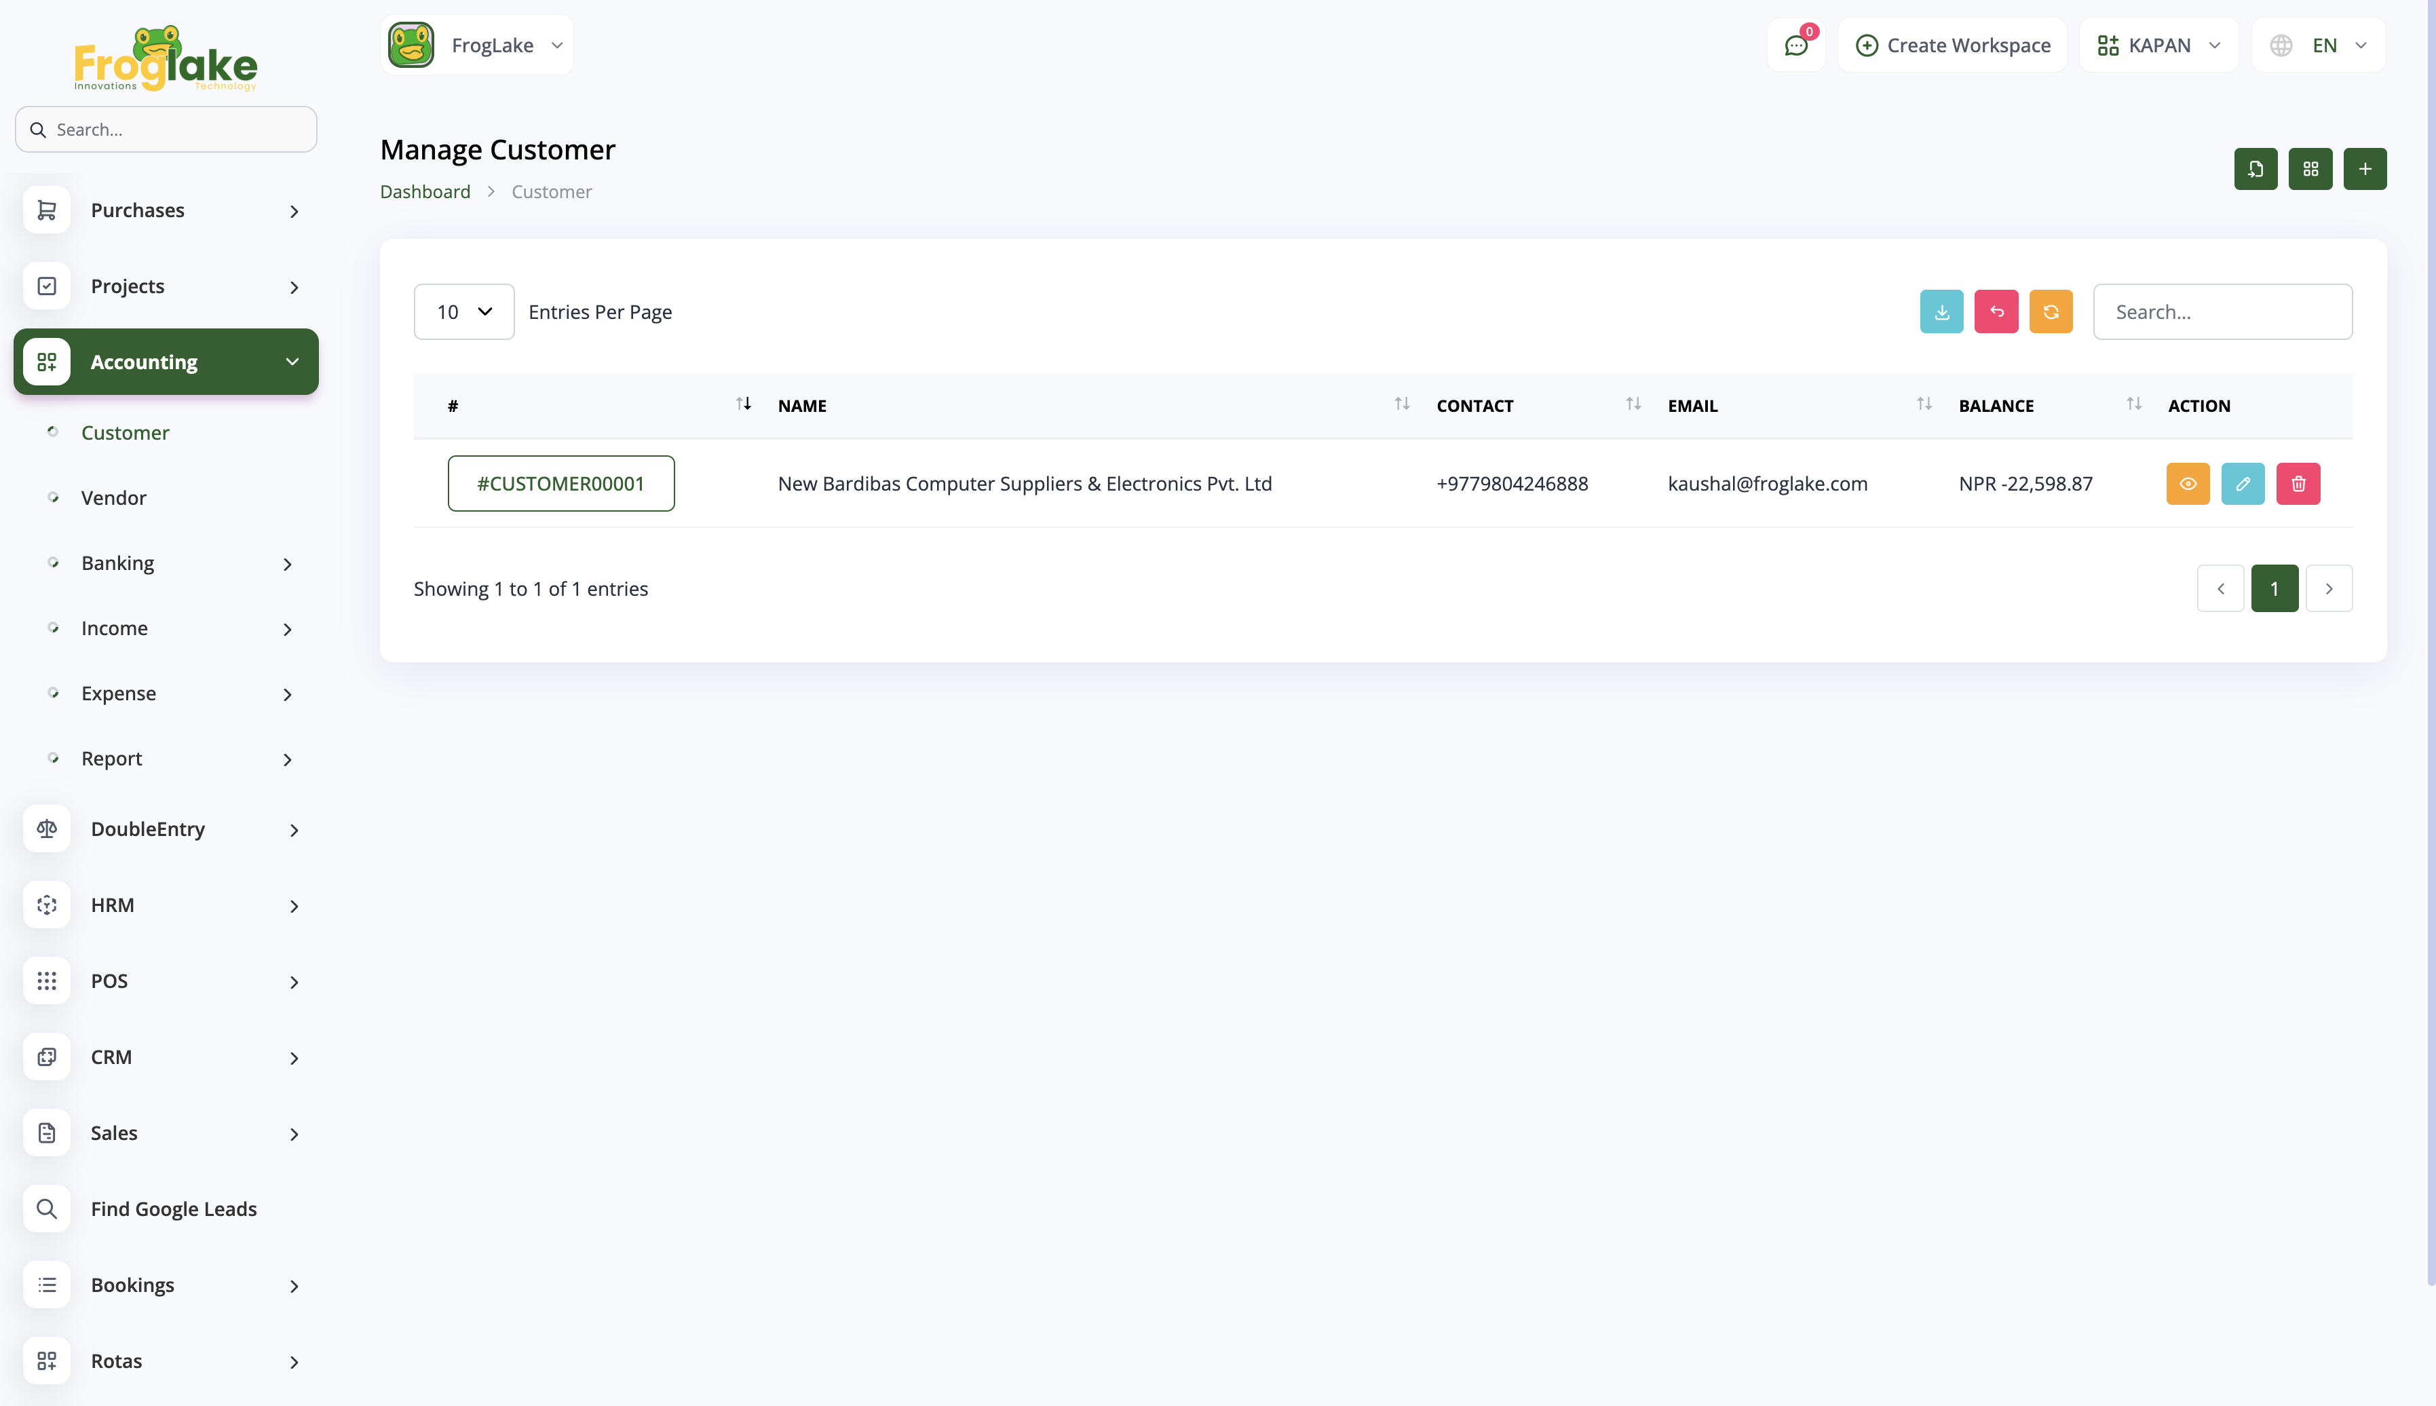Screen dimensions: 2436x1406
Task: Click the import file icon button
Action: pyautogui.click(x=2254, y=169)
